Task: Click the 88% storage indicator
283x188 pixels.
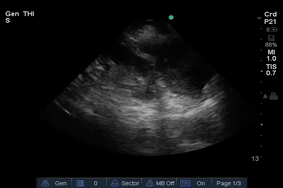Action: [x=271, y=45]
